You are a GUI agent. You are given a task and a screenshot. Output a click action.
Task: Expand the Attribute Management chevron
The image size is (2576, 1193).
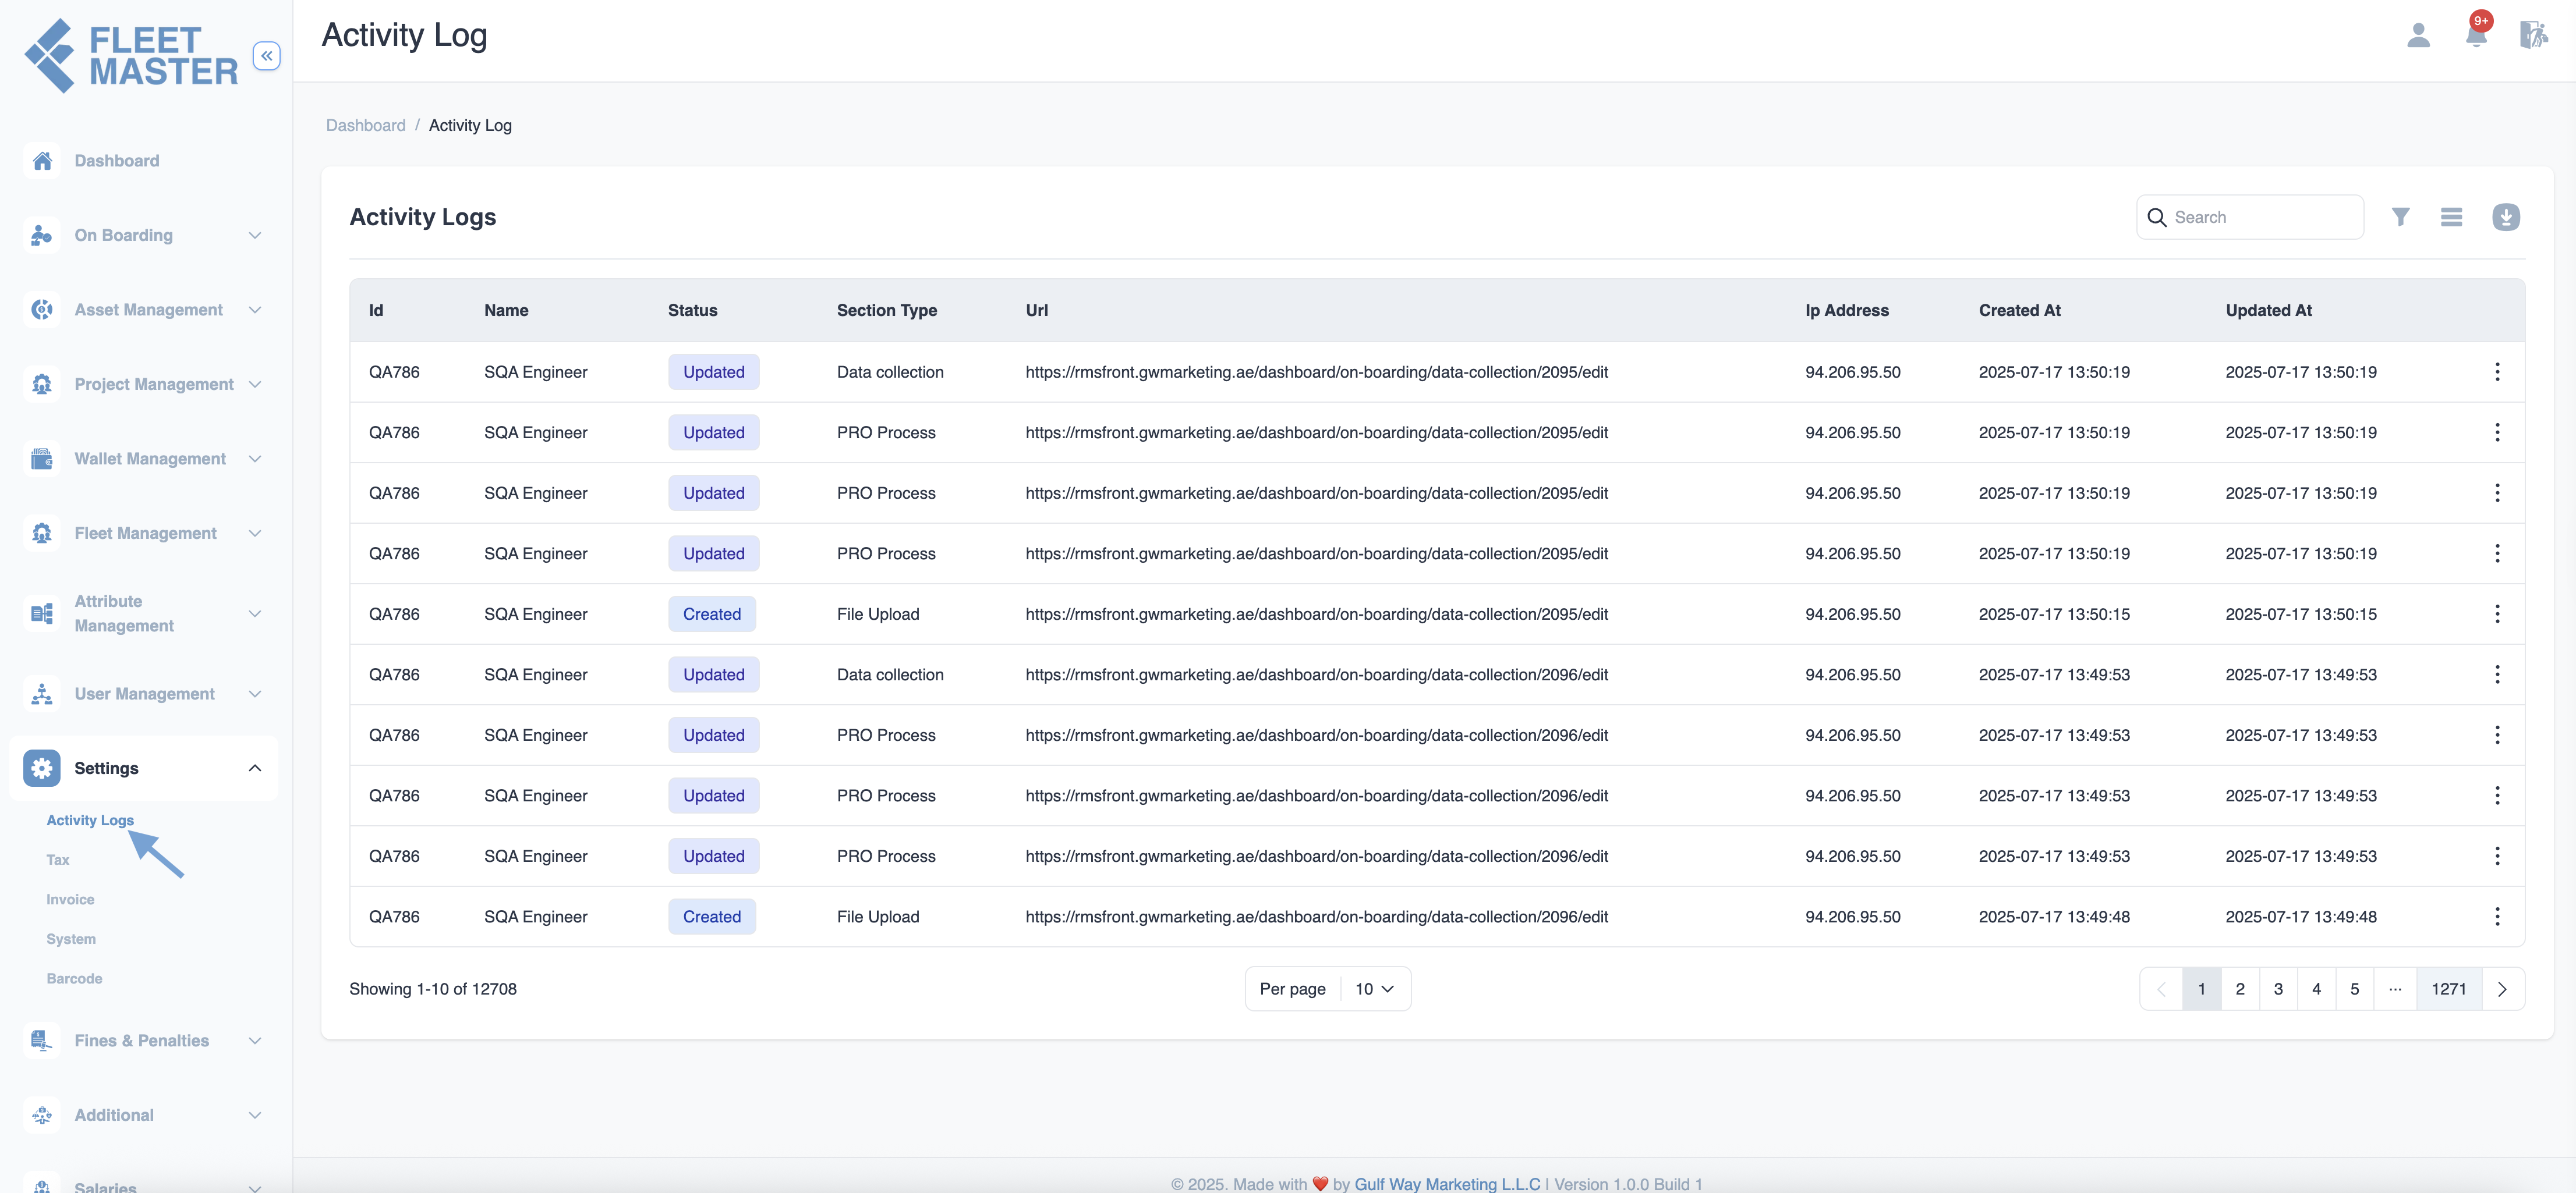coord(255,613)
